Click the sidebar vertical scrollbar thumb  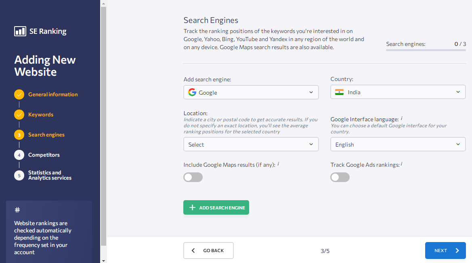(103, 126)
